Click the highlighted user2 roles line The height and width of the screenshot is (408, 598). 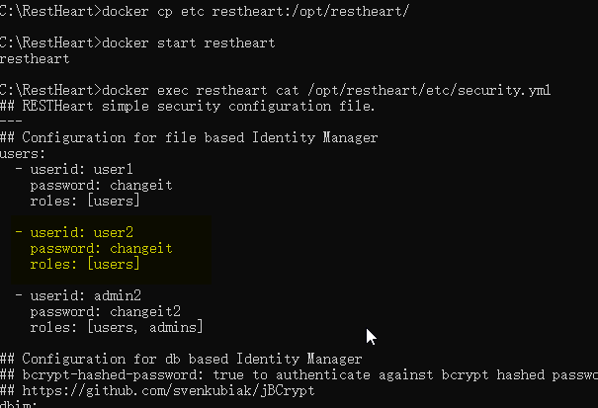(85, 264)
